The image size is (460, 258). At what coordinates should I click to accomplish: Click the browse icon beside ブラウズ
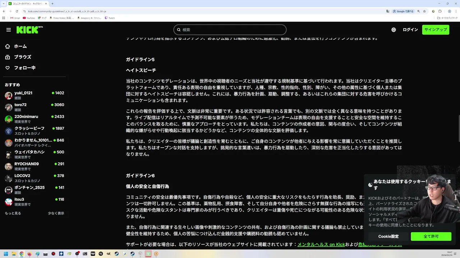coord(8,57)
